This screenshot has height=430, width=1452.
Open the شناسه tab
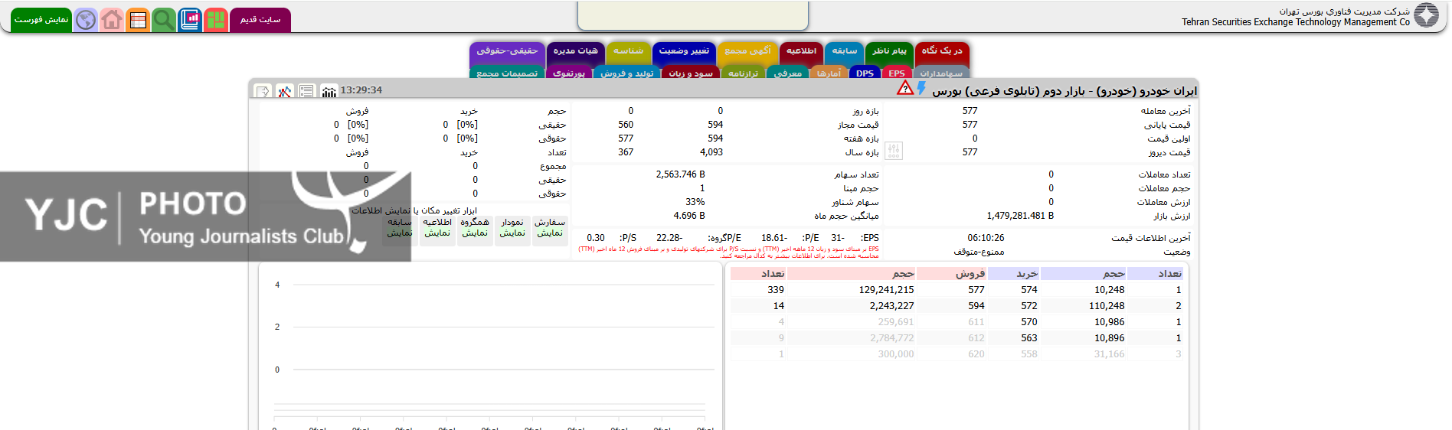pos(628,53)
